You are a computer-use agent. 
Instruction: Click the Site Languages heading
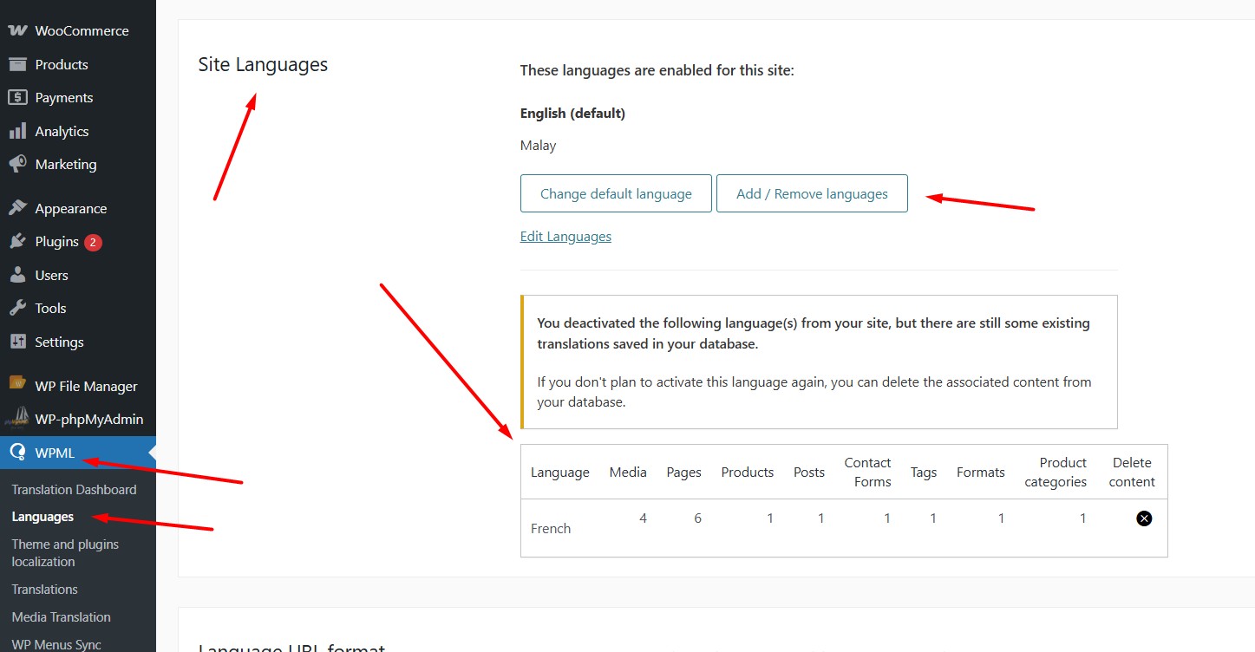point(263,64)
